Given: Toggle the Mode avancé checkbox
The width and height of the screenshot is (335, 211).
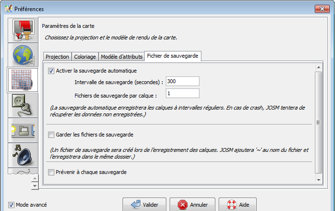Looking at the screenshot, I should [12, 205].
